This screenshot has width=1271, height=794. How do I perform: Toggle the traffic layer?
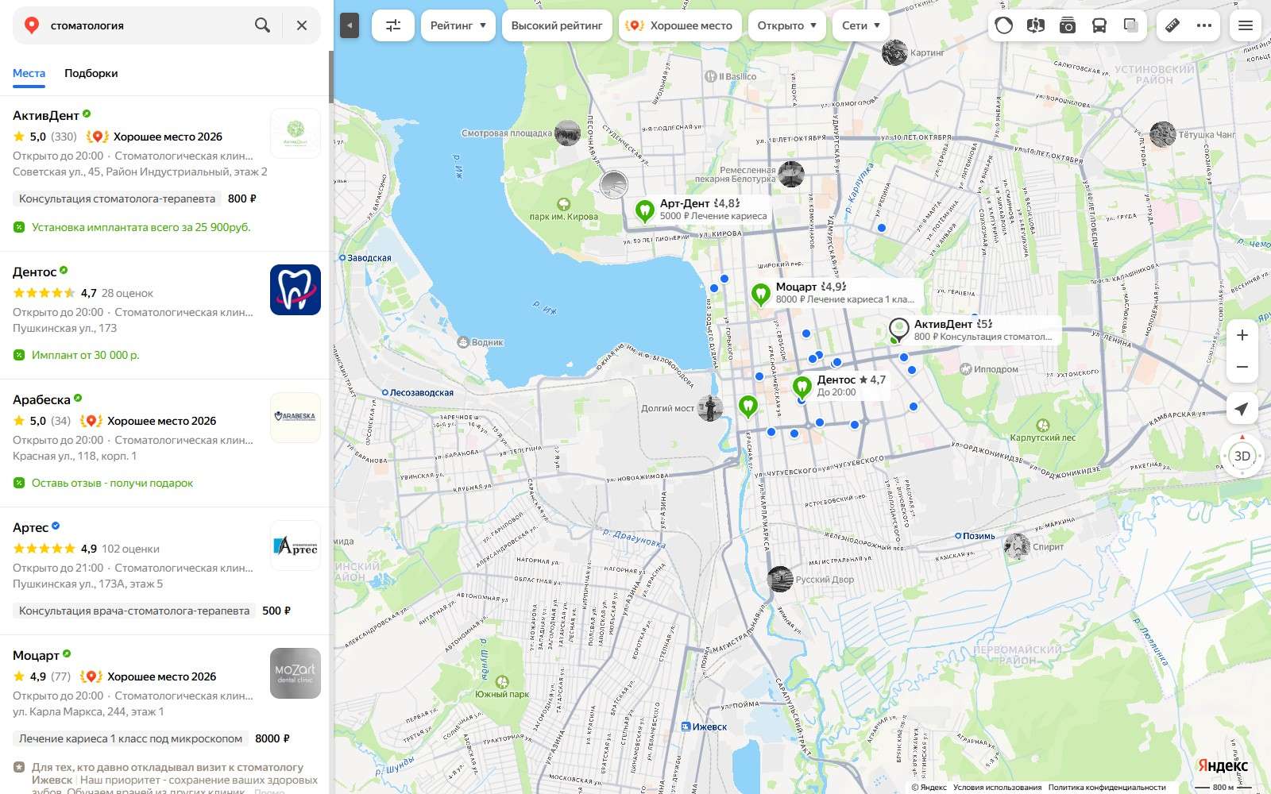click(1004, 25)
